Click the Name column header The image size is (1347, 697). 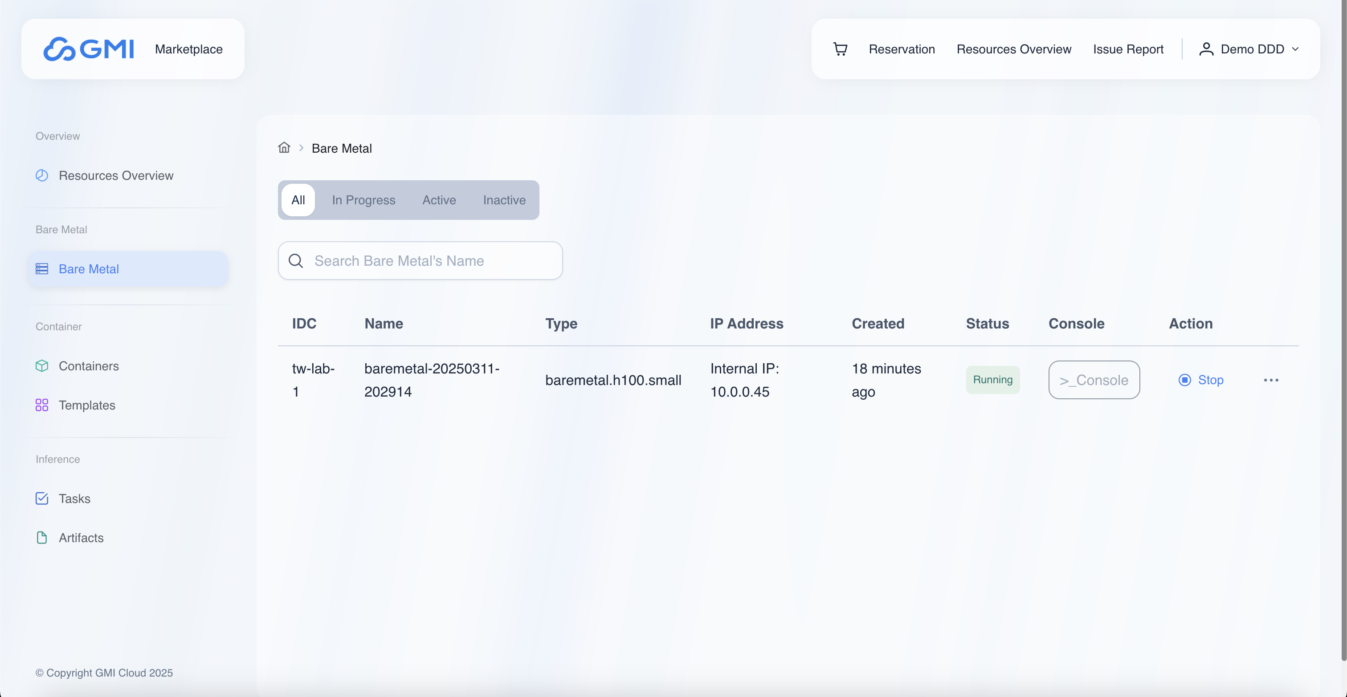pyautogui.click(x=383, y=324)
